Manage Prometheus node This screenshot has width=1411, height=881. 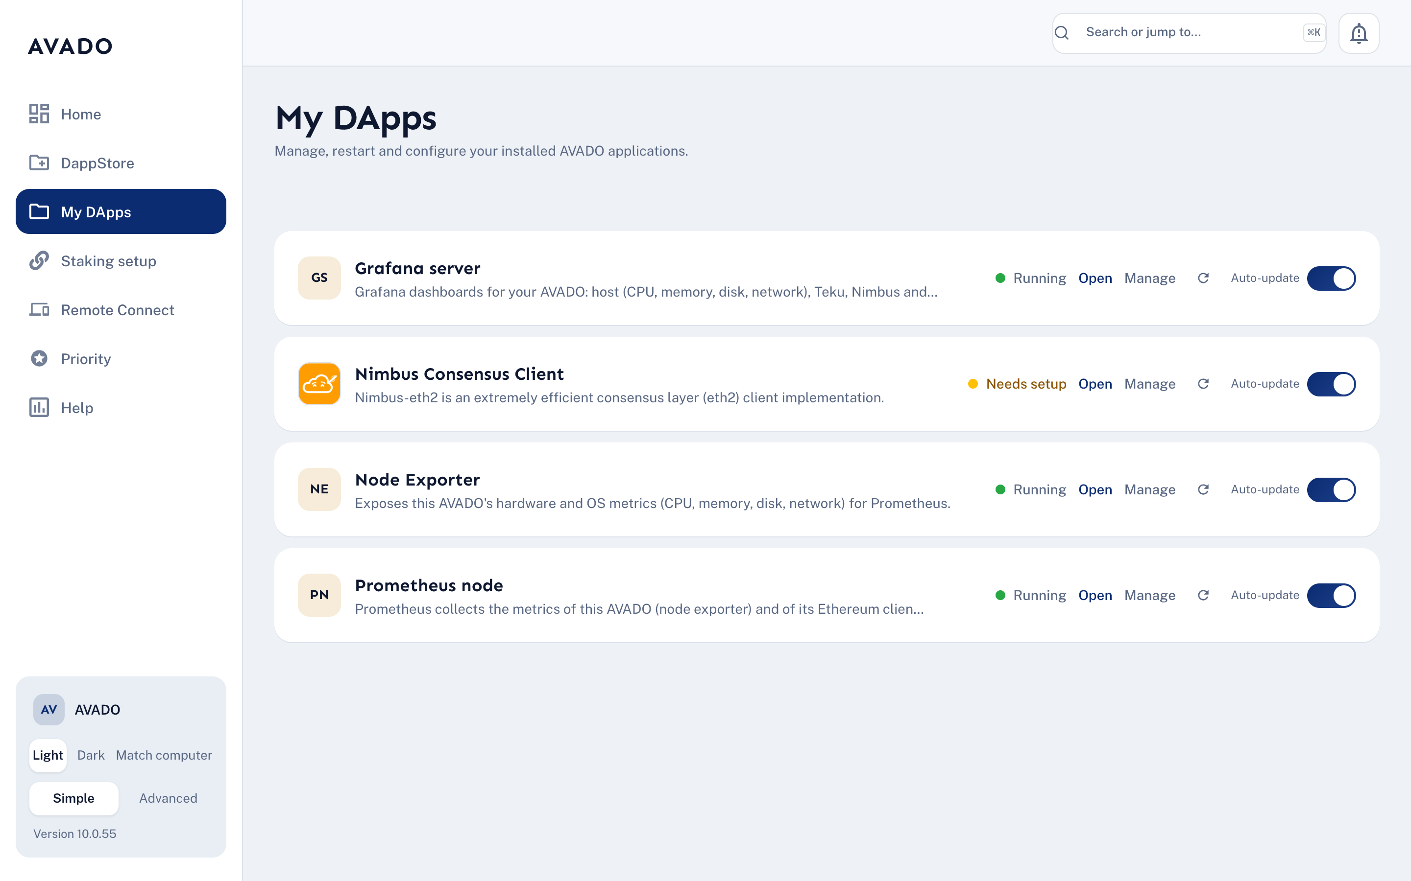point(1149,596)
